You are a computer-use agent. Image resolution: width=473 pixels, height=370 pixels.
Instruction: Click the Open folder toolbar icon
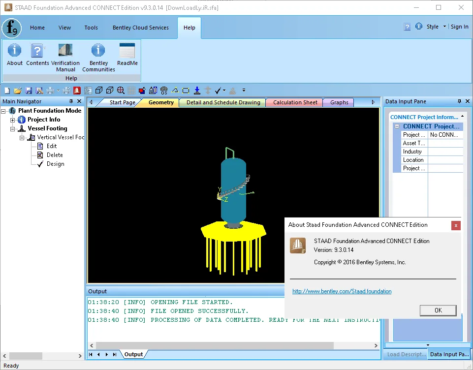click(18, 90)
